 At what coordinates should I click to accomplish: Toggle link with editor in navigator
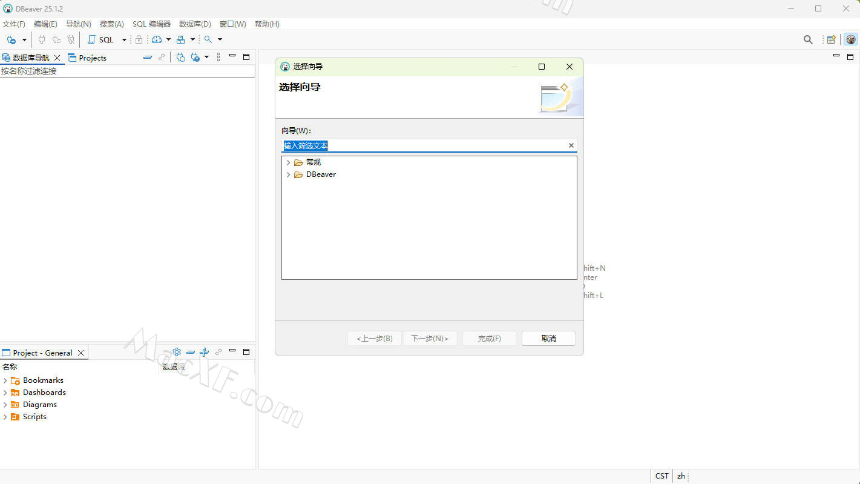tap(162, 57)
